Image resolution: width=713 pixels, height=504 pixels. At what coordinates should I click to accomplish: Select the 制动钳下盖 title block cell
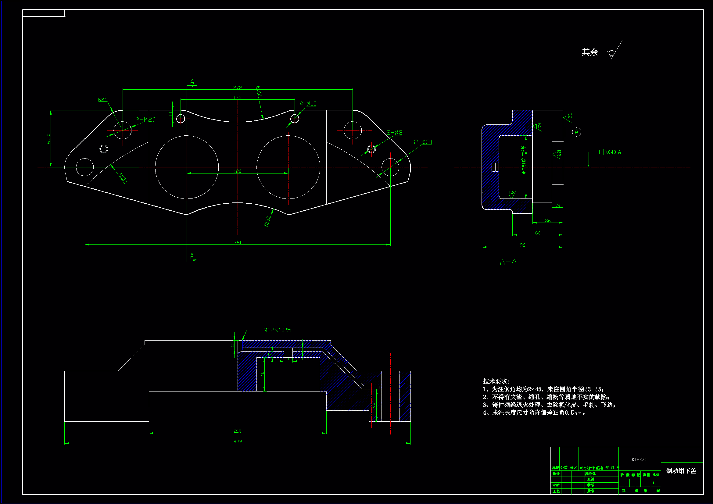[x=681, y=471]
